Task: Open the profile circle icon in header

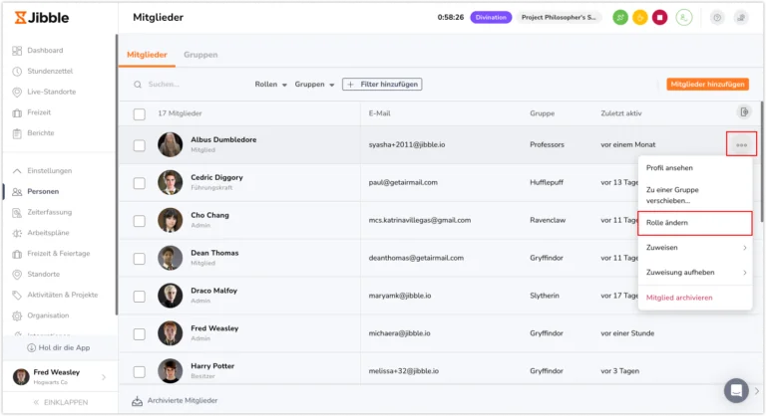Action: [684, 18]
